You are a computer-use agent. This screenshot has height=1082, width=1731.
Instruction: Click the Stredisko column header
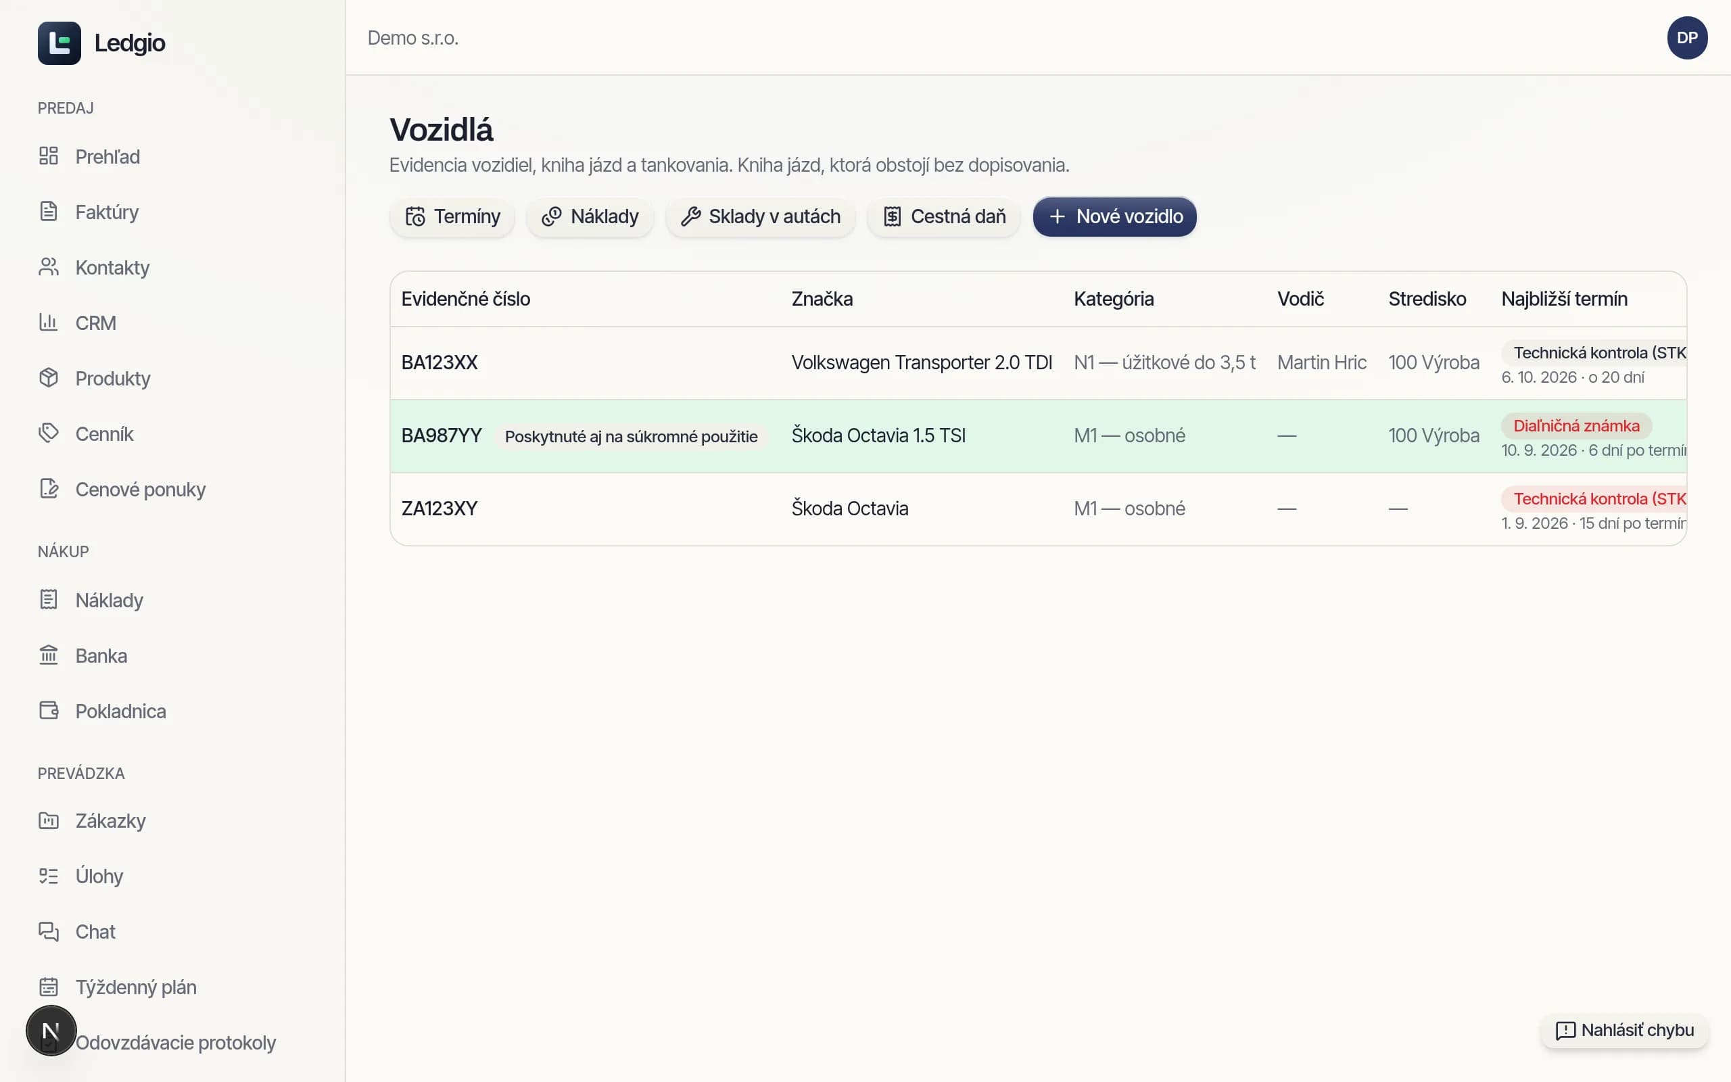click(1427, 299)
